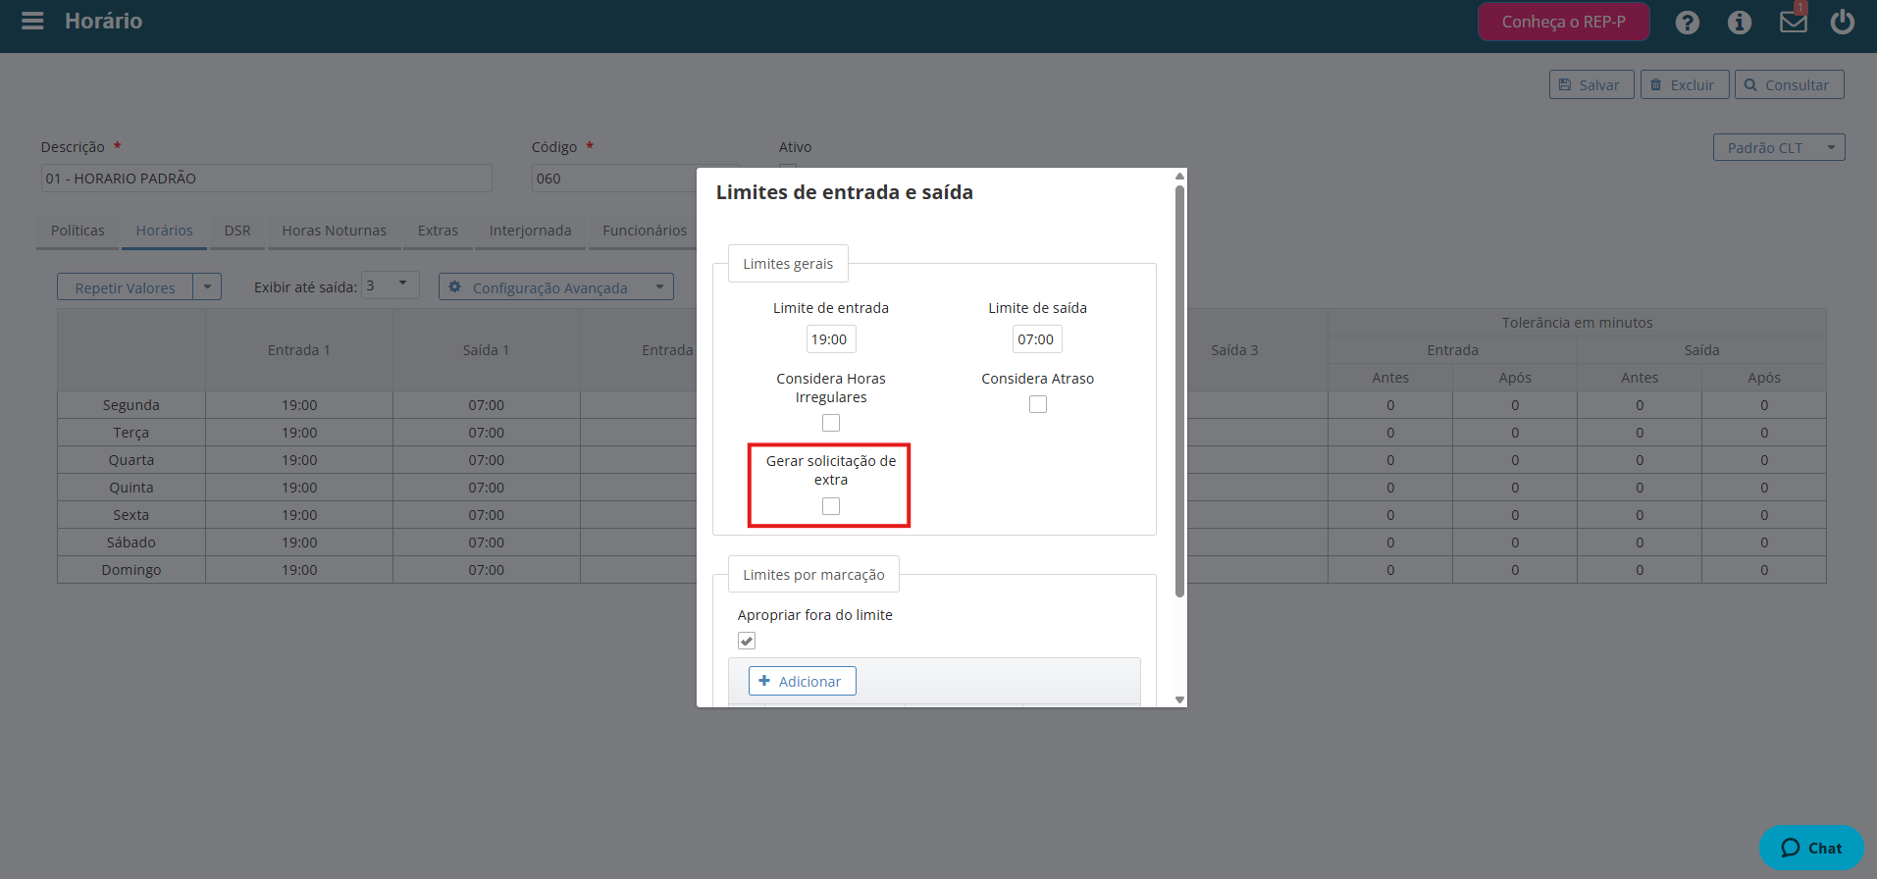Click the Código input field

tap(614, 178)
